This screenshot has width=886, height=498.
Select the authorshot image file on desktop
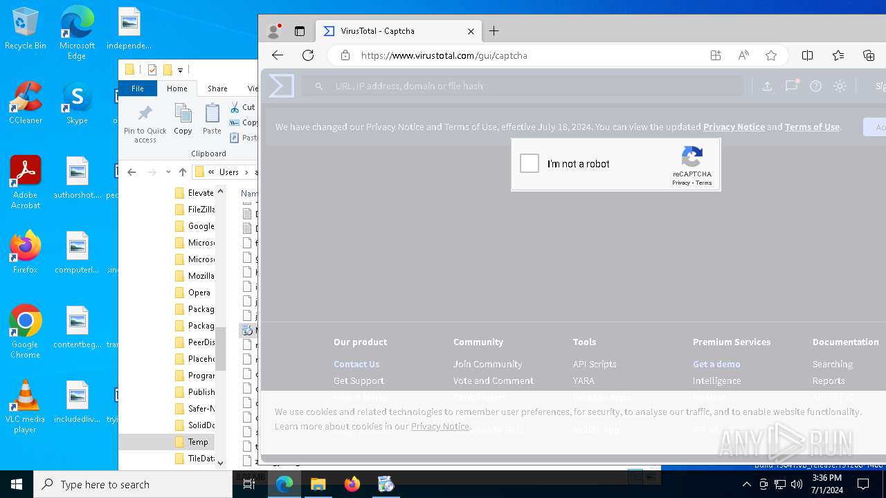click(77, 177)
